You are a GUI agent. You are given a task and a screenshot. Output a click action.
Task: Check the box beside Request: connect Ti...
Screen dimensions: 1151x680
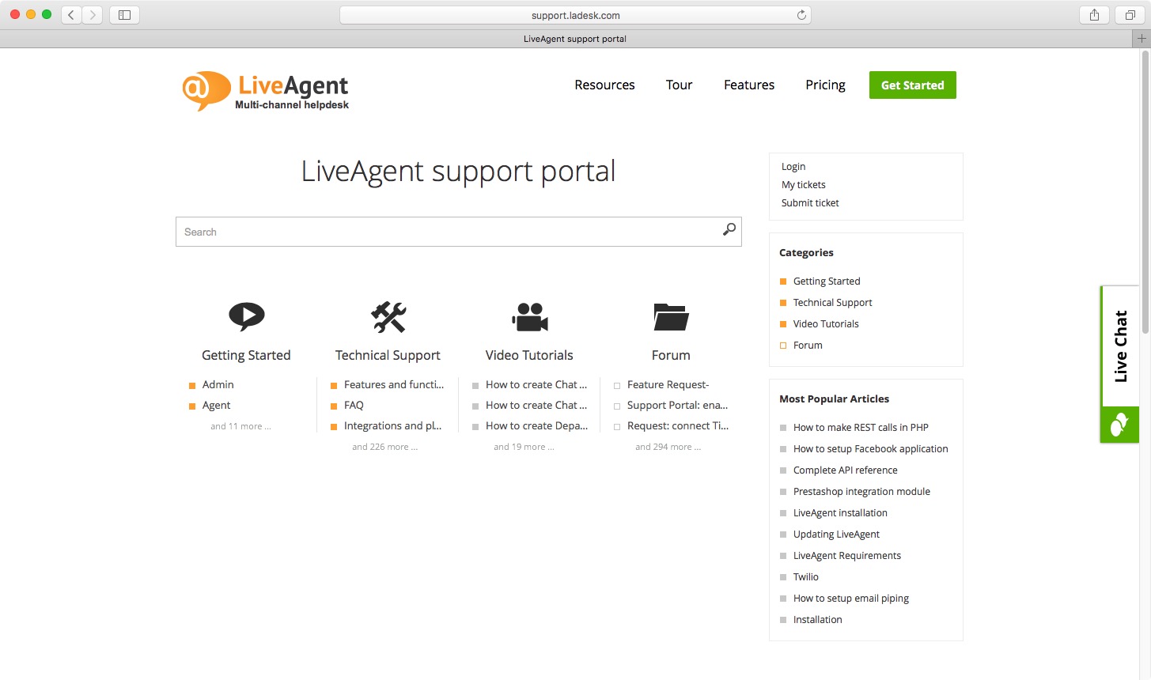coord(618,425)
